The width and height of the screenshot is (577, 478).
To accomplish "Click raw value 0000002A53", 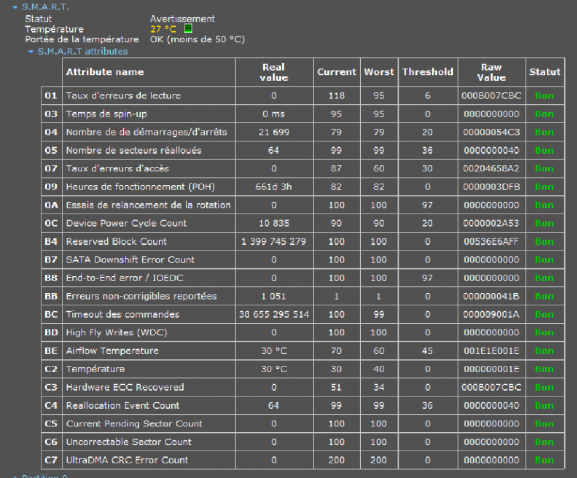I will tap(491, 223).
